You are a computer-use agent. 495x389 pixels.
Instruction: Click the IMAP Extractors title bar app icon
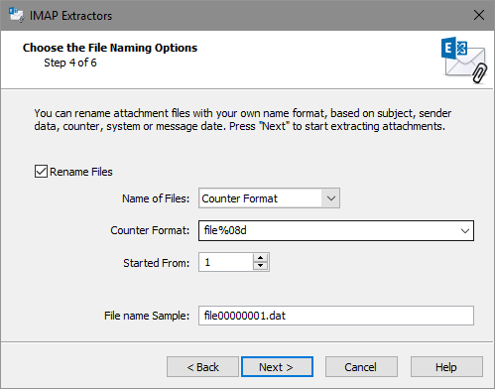tap(16, 15)
